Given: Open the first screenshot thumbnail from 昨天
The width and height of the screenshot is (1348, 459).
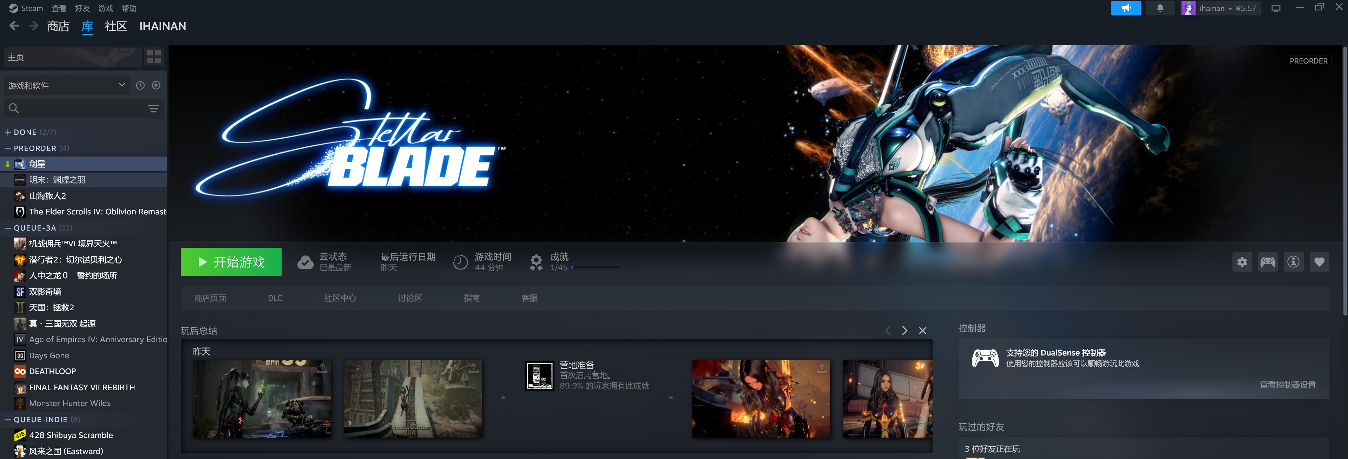Looking at the screenshot, I should (262, 398).
